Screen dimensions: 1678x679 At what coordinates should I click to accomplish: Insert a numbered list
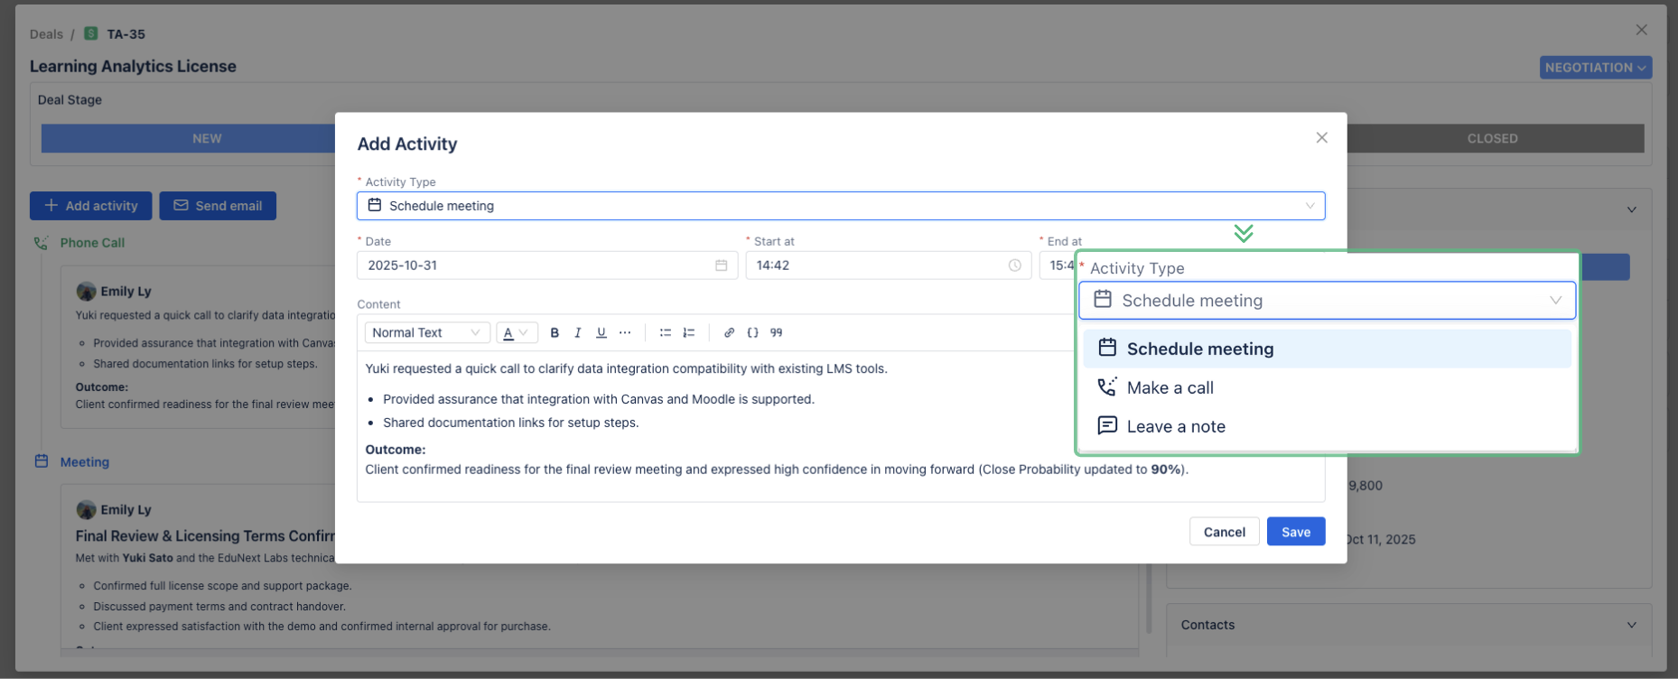coord(689,333)
